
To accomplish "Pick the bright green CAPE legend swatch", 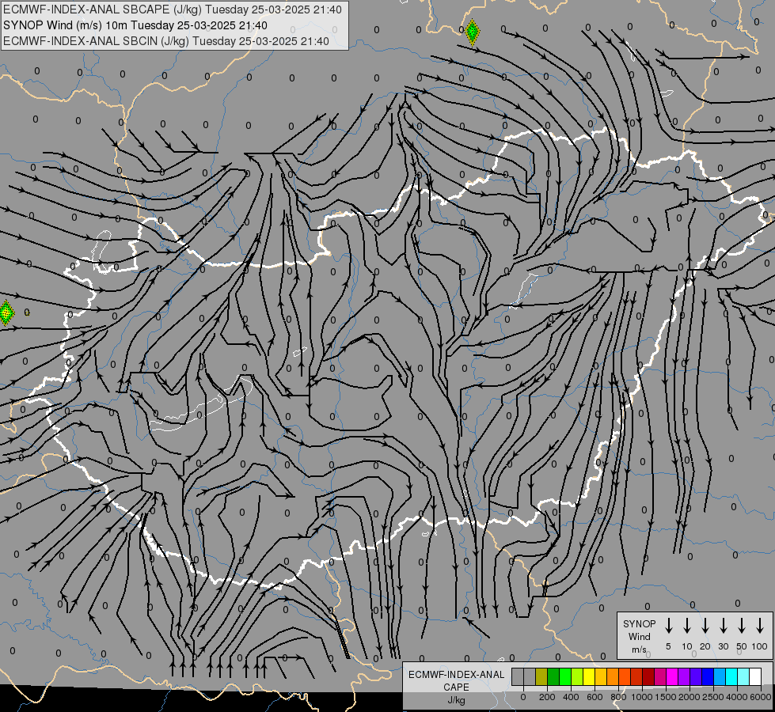I will point(565,676).
